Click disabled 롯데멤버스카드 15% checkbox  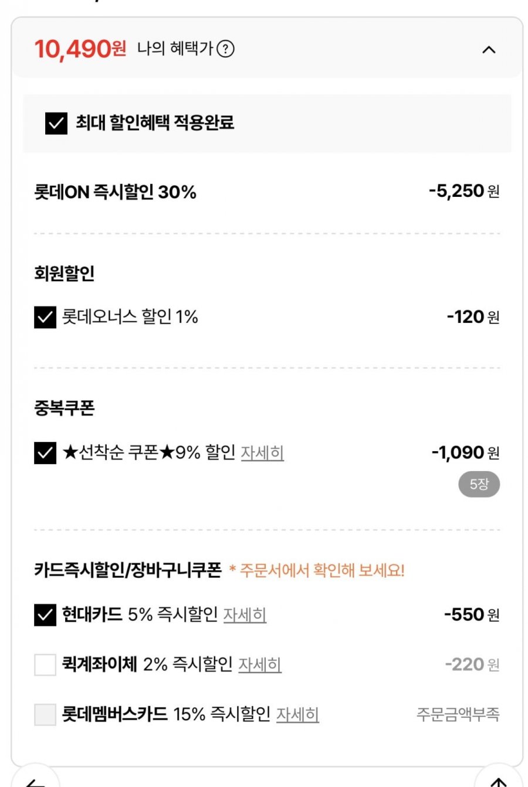tap(45, 714)
